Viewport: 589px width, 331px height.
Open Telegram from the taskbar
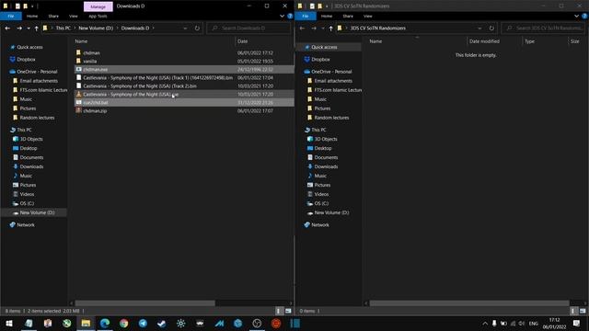pyautogui.click(x=143, y=323)
